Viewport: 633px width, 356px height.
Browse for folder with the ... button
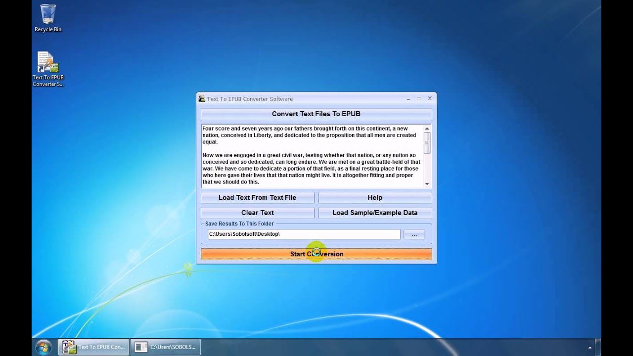point(414,234)
